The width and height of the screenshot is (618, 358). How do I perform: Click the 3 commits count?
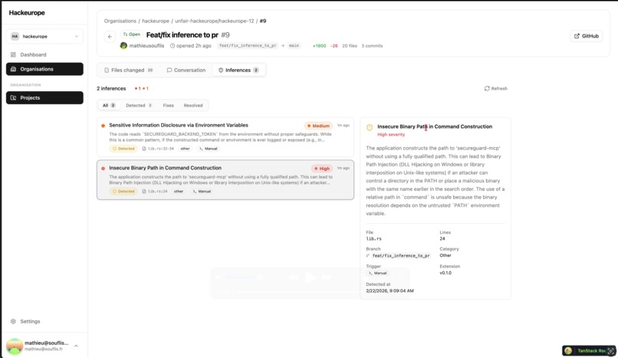(372, 46)
